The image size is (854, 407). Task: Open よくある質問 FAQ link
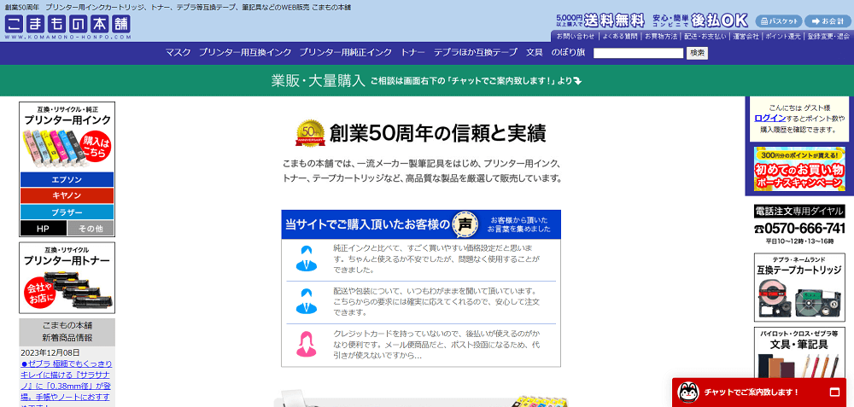point(619,37)
